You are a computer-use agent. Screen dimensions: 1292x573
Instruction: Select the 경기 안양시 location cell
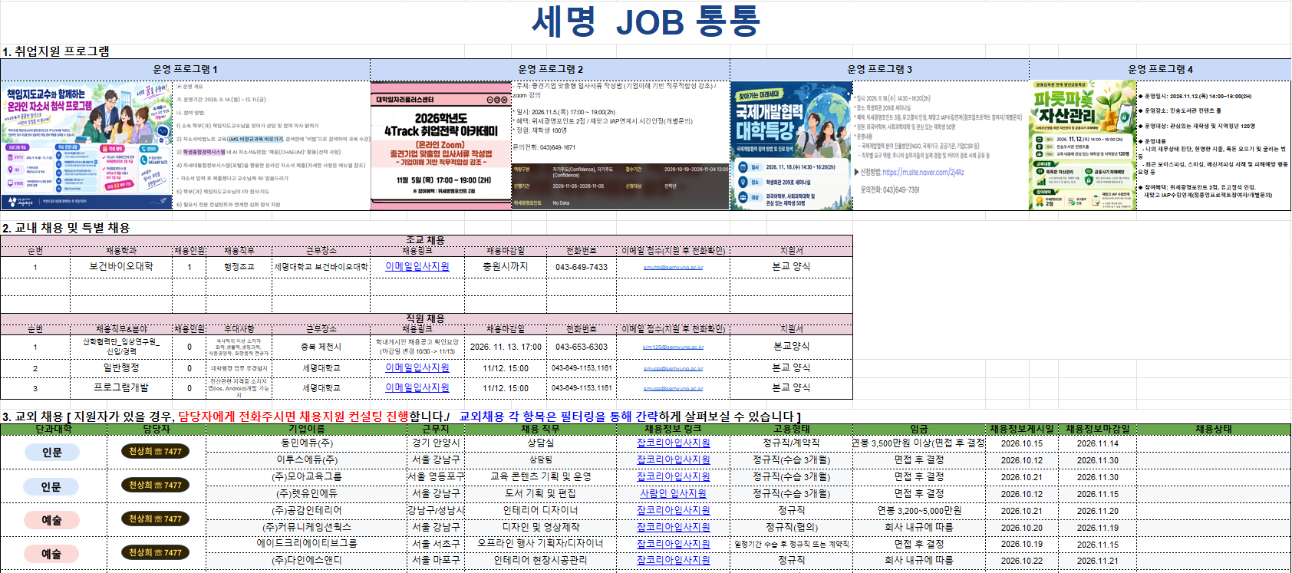[x=436, y=443]
